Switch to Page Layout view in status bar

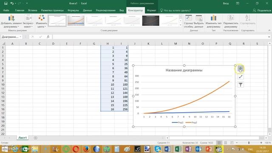226,143
